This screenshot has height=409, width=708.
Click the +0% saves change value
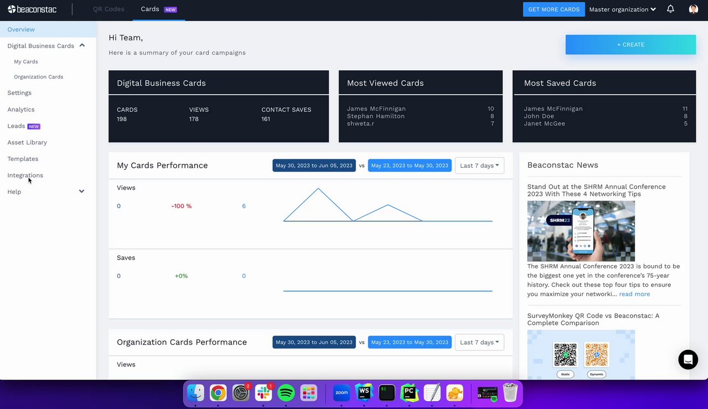pyautogui.click(x=181, y=276)
